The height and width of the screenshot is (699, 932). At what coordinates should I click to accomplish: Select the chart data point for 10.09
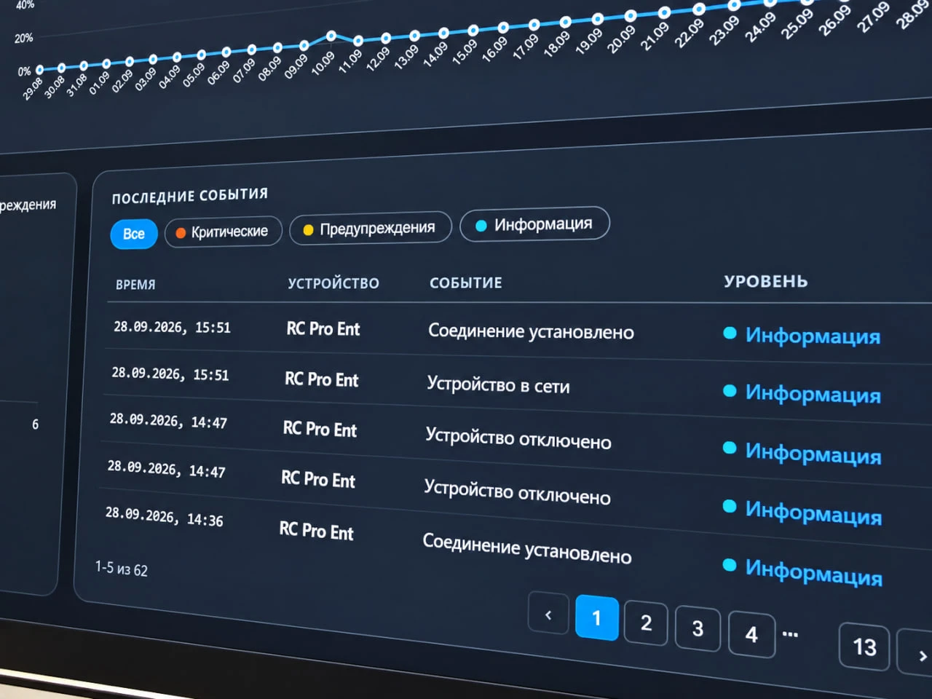(331, 35)
